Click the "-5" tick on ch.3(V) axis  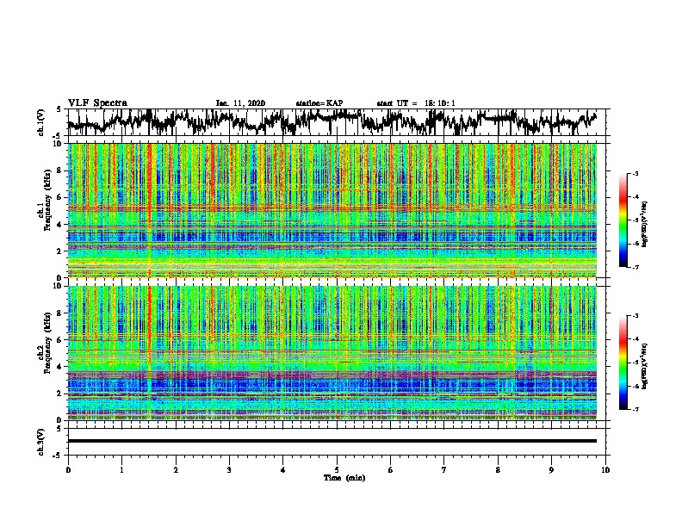pyautogui.click(x=59, y=456)
